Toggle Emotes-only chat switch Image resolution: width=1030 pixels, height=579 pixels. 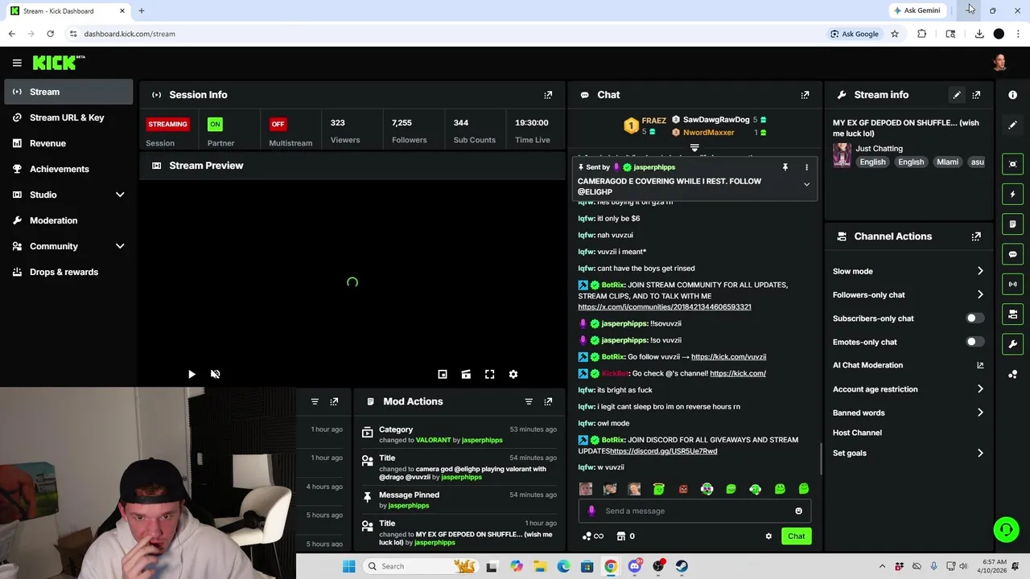pyautogui.click(x=975, y=342)
